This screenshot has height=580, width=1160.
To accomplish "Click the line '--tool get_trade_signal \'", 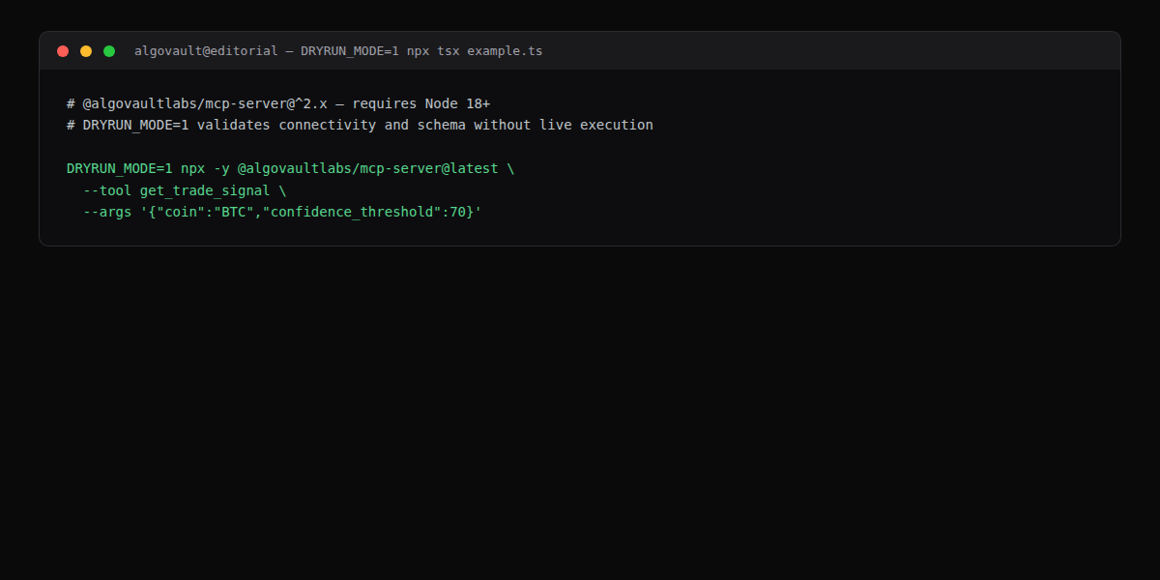I will tap(185, 190).
